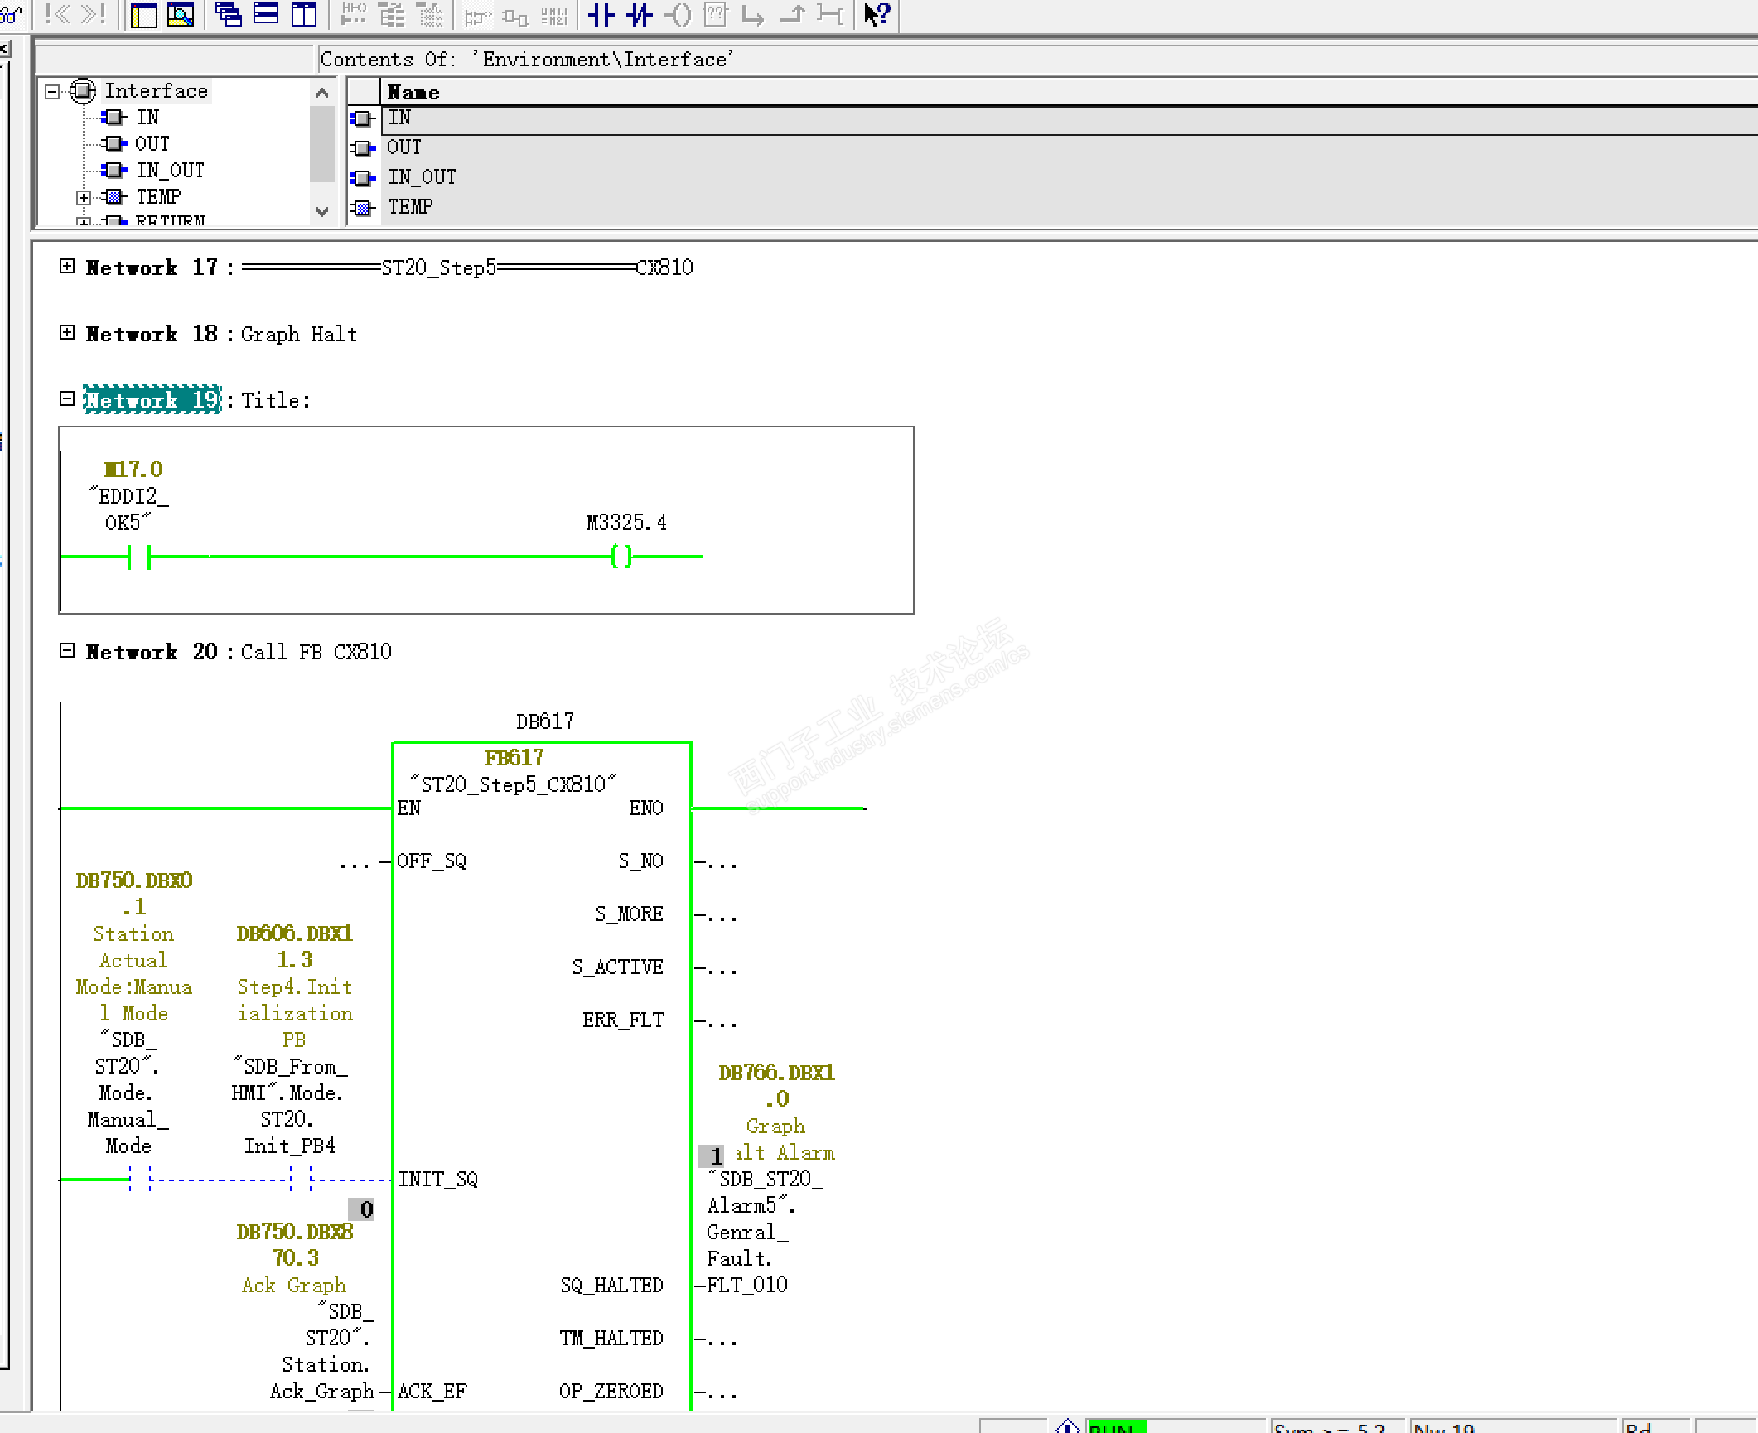Click the tile windows horizontally icon
Viewport: 1758px width, 1433px height.
pos(266,14)
